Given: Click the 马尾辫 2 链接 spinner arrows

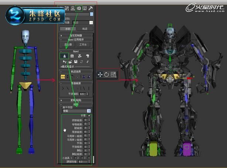Looking at the screenshot, I should 89,140.
